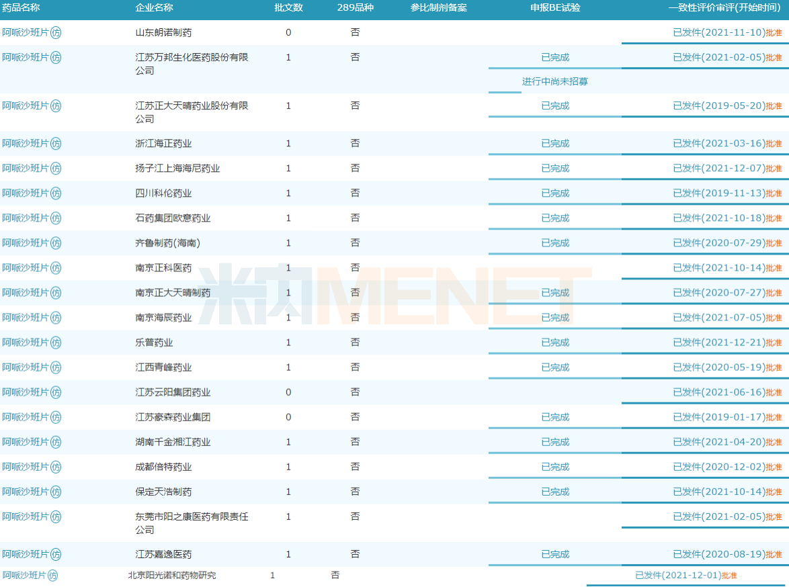The width and height of the screenshot is (789, 587).
Task: Click 已完成 in the 江苏豪森药业集团 row
Action: pyautogui.click(x=555, y=417)
